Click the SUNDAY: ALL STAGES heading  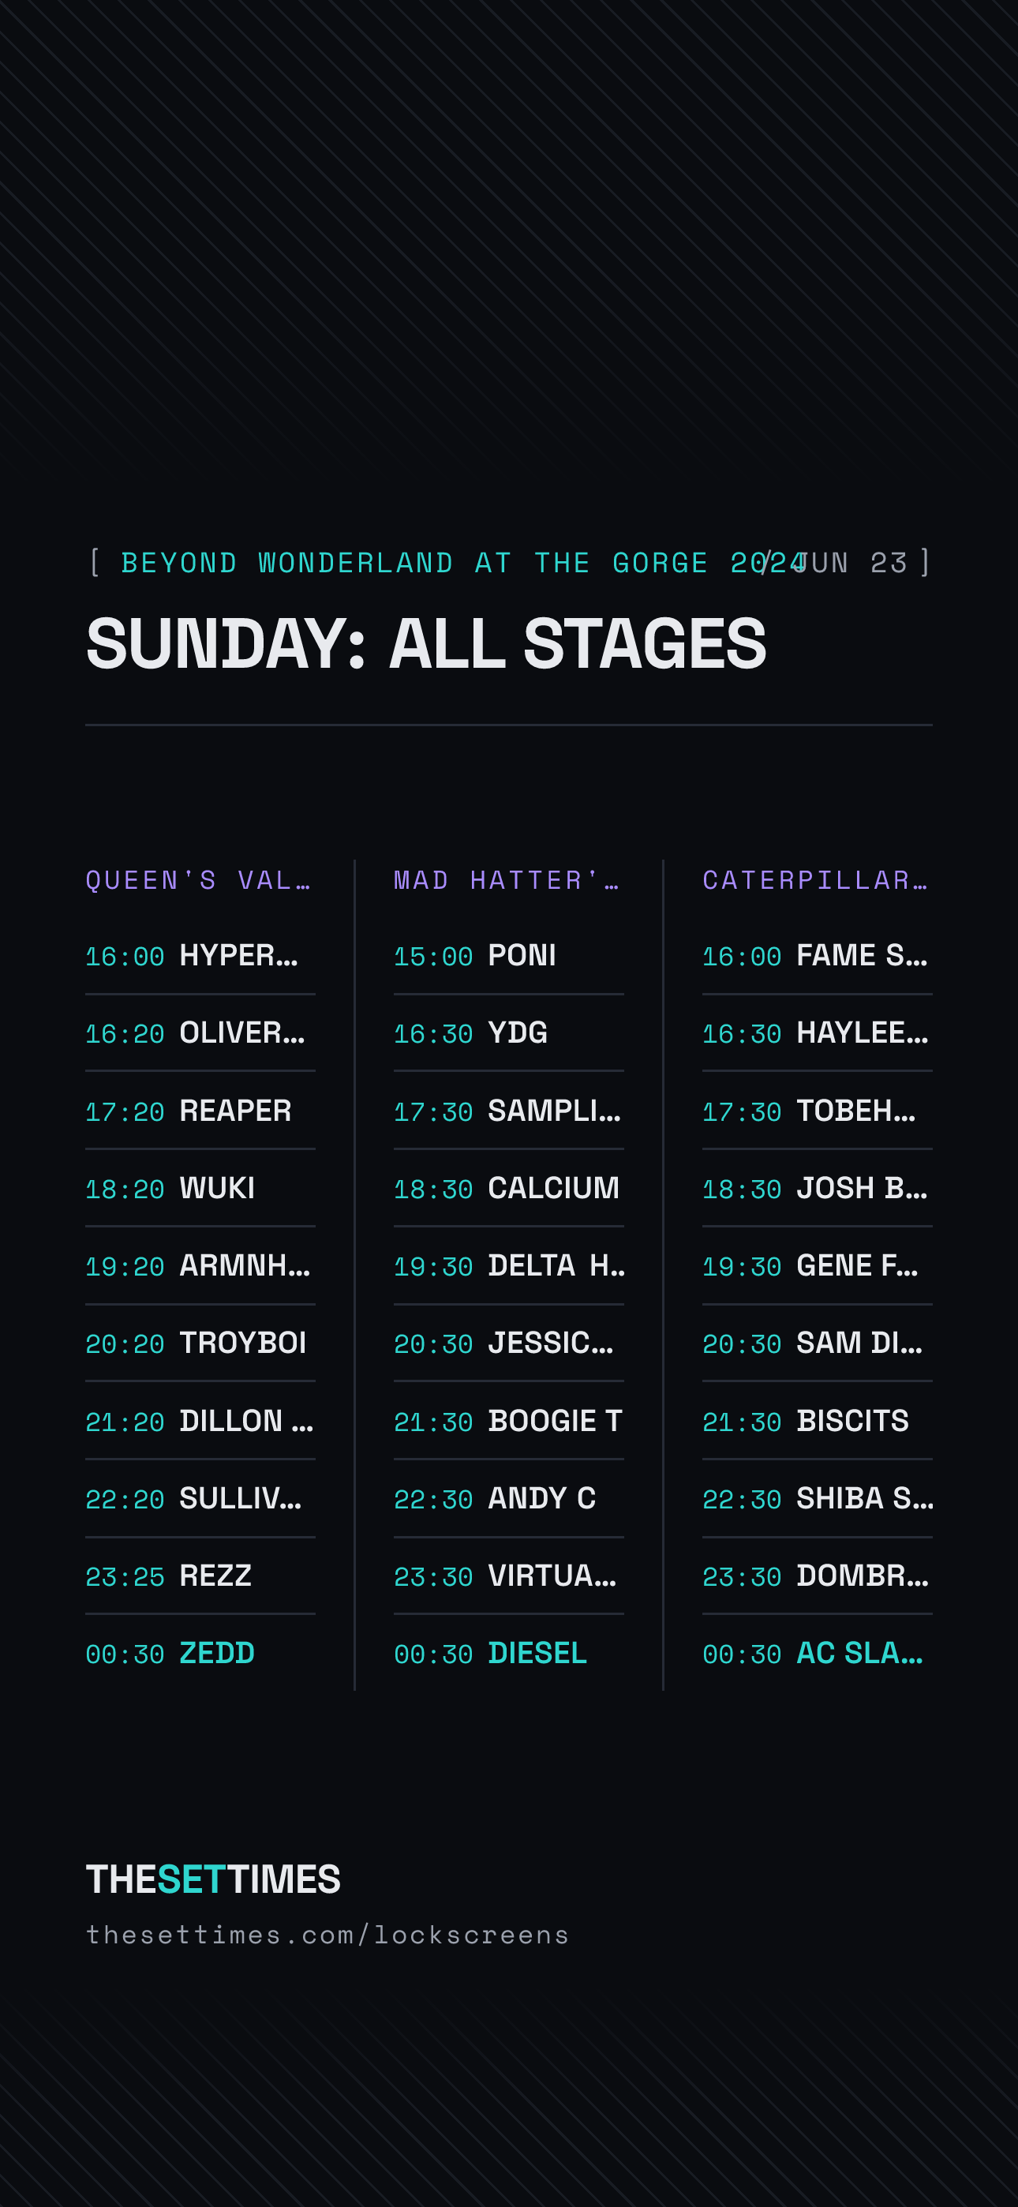(426, 643)
